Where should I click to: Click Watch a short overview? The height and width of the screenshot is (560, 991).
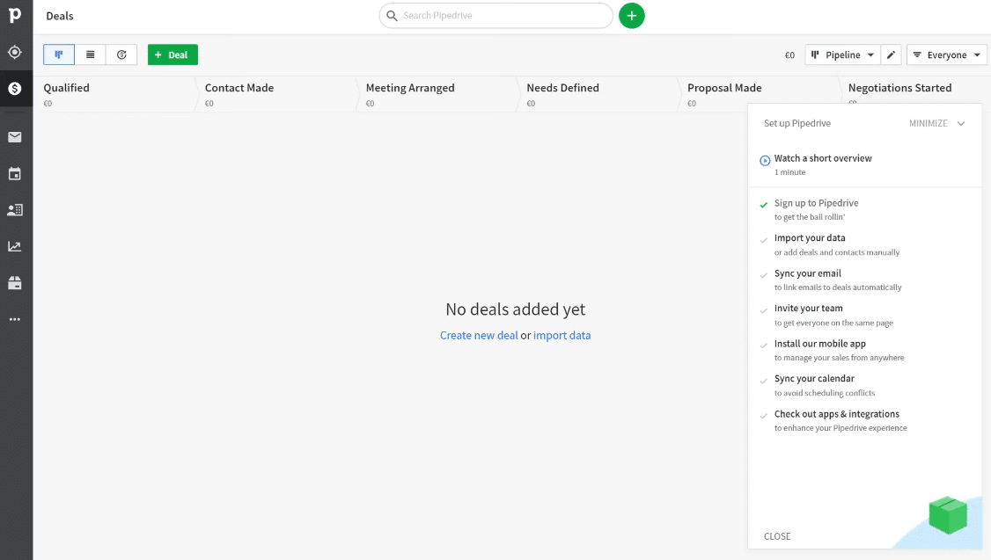[x=823, y=158]
